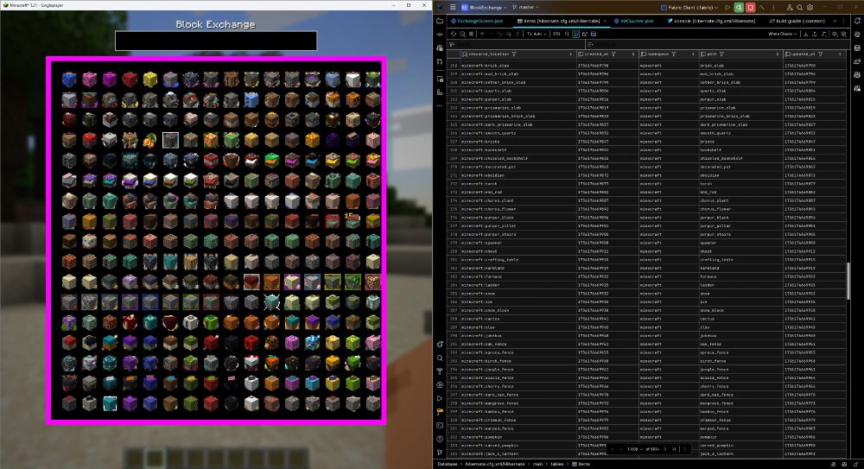
Task: Open the Project folder tool window
Action: point(440,21)
